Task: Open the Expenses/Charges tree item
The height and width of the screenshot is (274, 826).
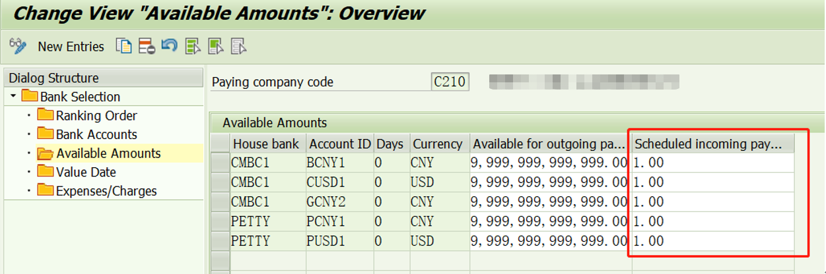Action: point(106,191)
